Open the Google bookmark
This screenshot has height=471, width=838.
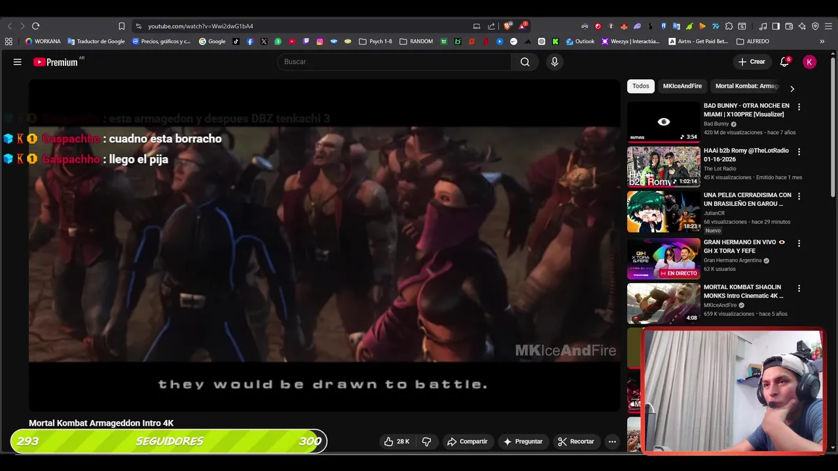tap(212, 41)
